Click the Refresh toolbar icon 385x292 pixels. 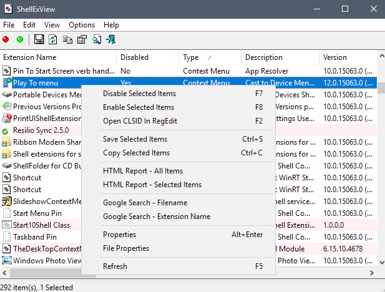53,39
